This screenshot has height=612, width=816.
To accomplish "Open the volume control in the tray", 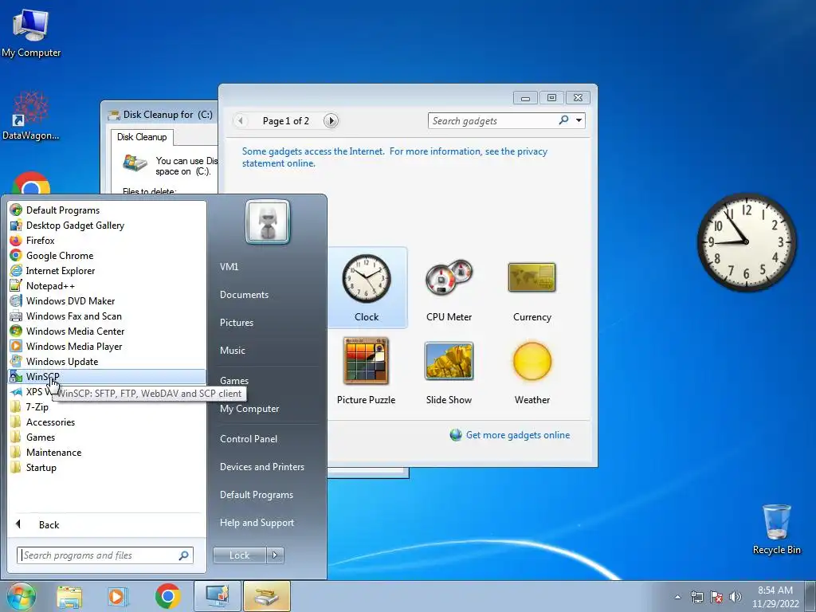I will (736, 597).
